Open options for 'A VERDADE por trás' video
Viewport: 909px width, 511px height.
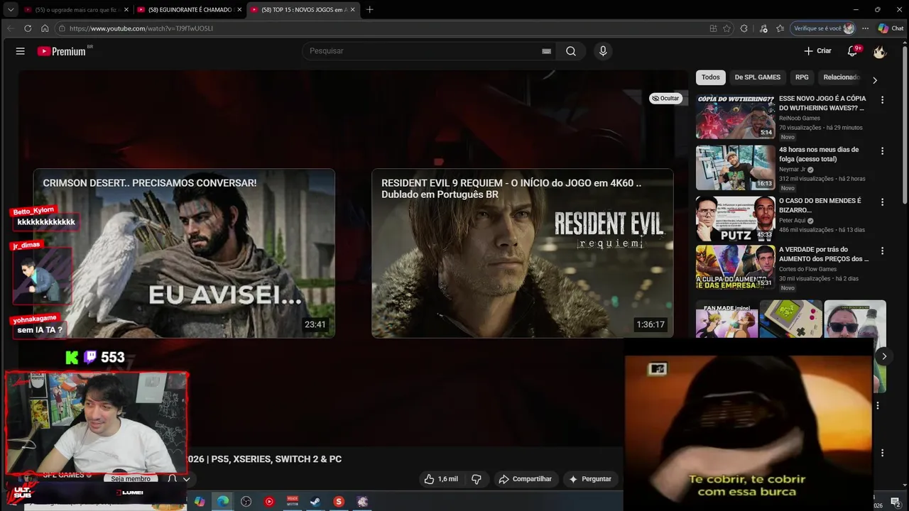click(882, 251)
